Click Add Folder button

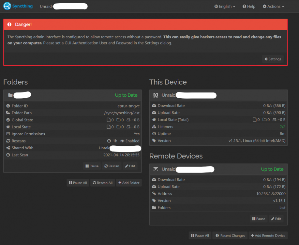tap(129, 183)
